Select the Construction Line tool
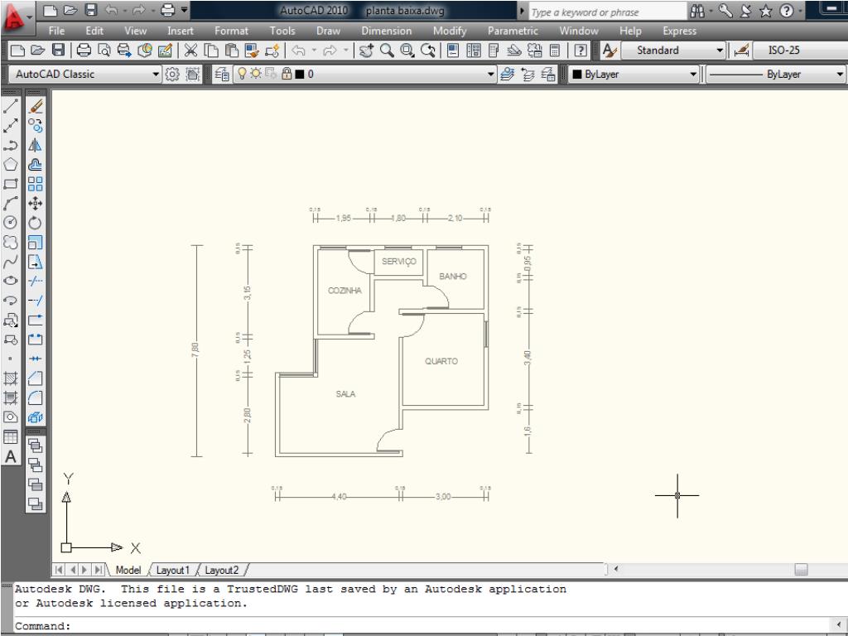 click(10, 126)
